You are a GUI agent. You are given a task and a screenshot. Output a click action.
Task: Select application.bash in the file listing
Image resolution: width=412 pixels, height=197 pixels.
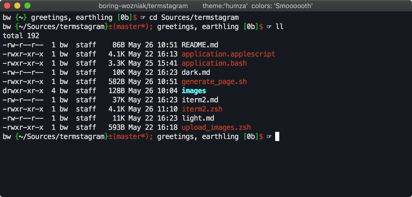pos(214,63)
